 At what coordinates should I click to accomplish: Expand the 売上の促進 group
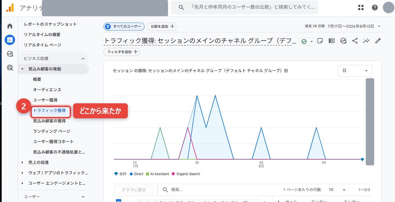click(x=23, y=162)
